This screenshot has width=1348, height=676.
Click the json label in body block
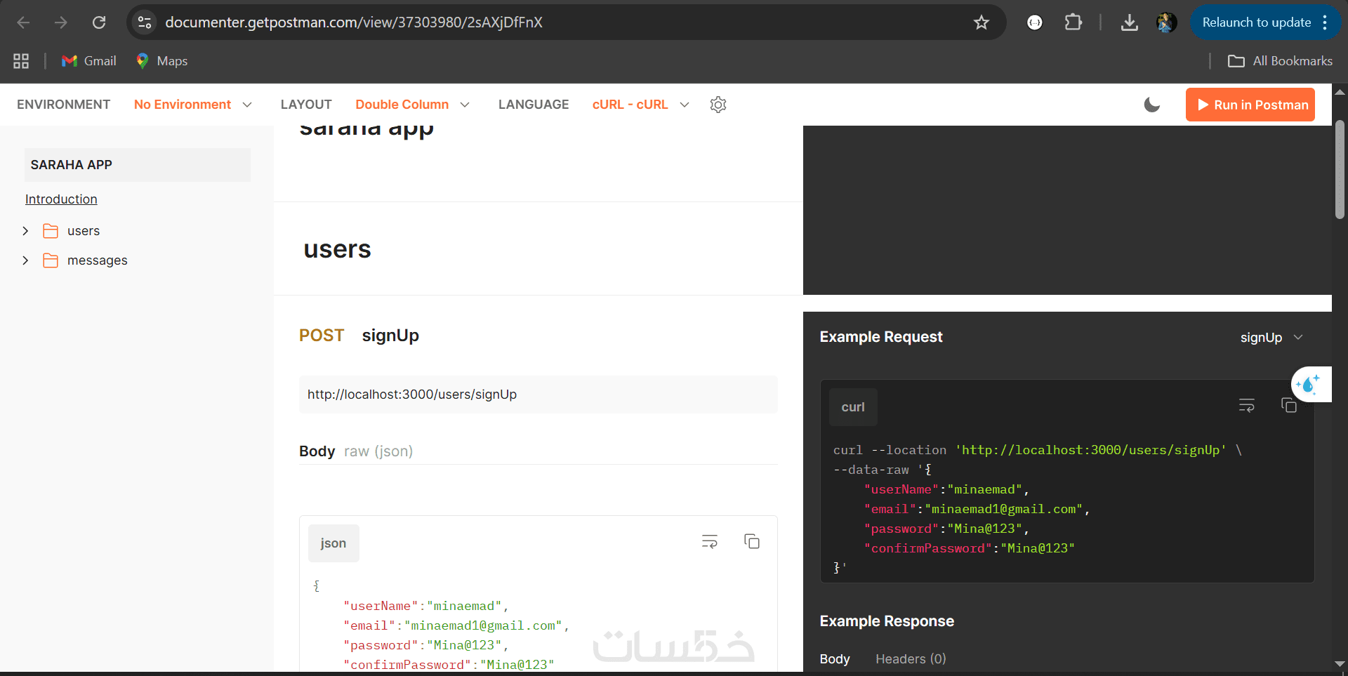click(x=333, y=543)
